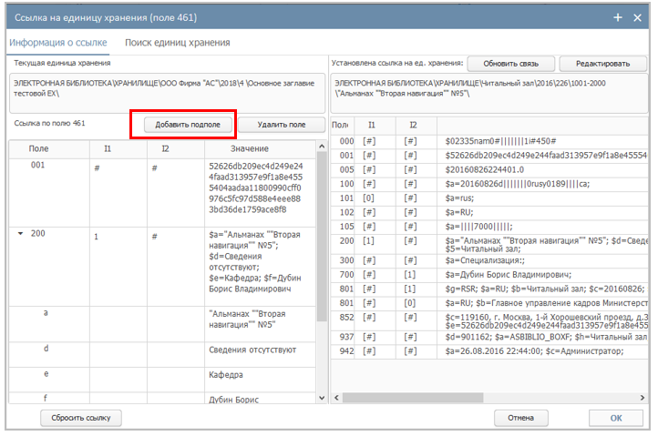Click the plus icon in the title bar
The height and width of the screenshot is (436, 658).
tap(618, 17)
